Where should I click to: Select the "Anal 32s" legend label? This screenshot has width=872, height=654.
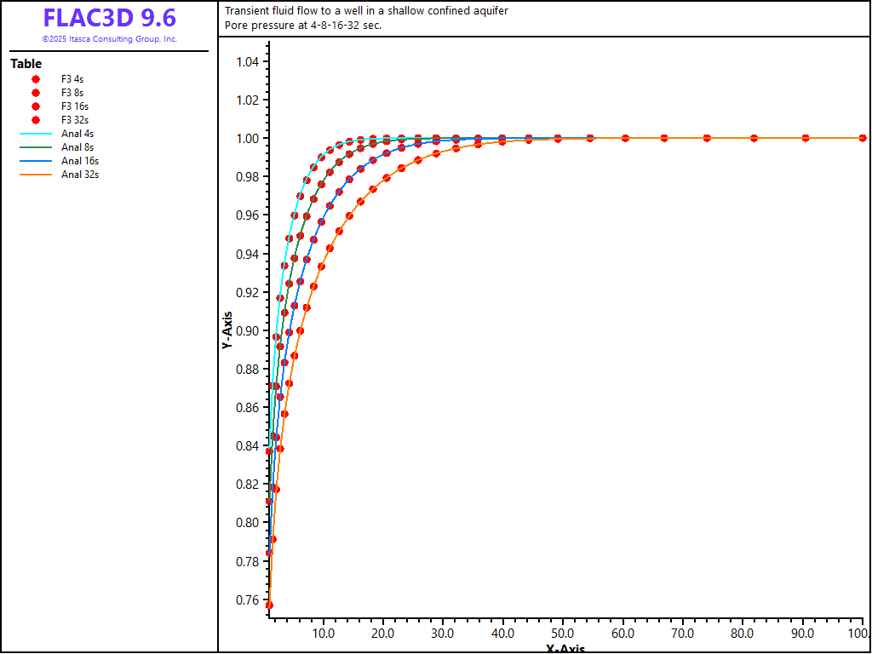80,175
